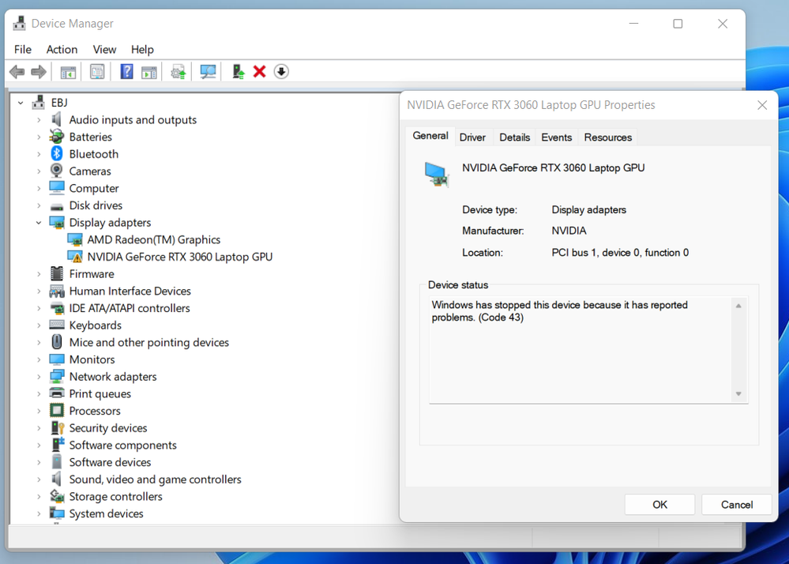Select the NVIDIA GeForce RTX 3060 warning icon
The width and height of the screenshot is (789, 564).
click(x=77, y=256)
